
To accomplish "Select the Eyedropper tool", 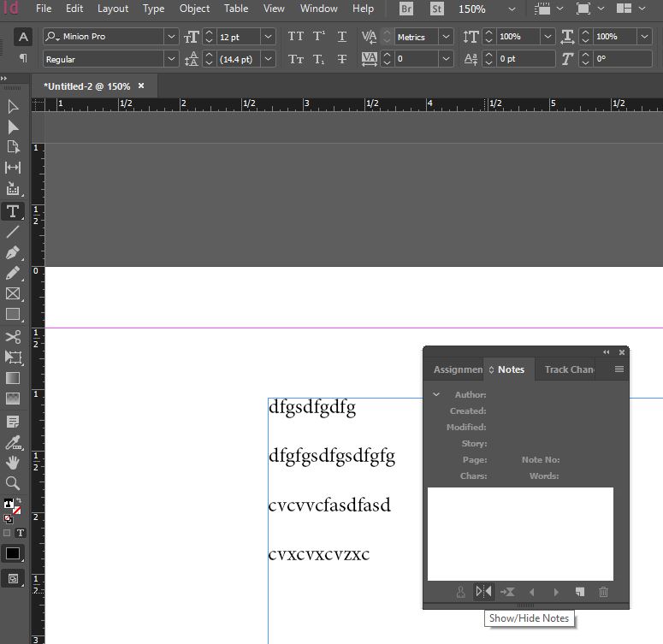I will (13, 443).
